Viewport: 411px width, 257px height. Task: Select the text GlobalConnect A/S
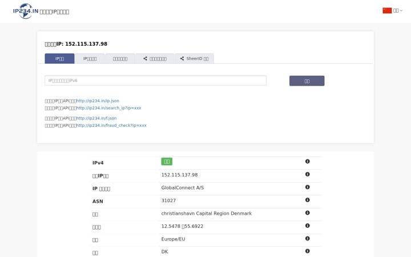tap(183, 188)
